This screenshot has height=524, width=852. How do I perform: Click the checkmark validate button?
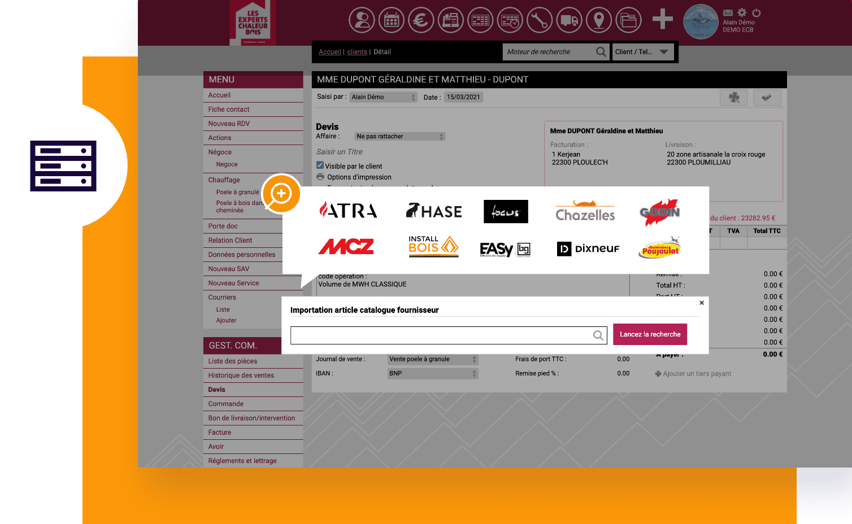(767, 98)
